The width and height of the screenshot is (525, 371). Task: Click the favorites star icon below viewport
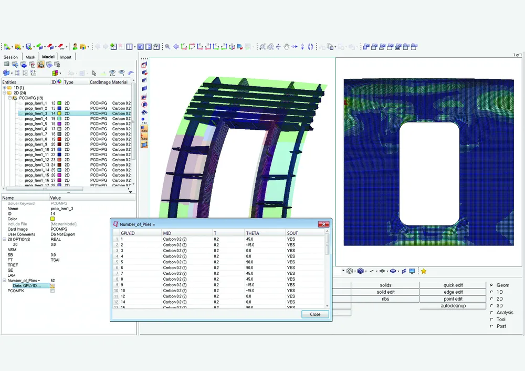click(x=424, y=271)
